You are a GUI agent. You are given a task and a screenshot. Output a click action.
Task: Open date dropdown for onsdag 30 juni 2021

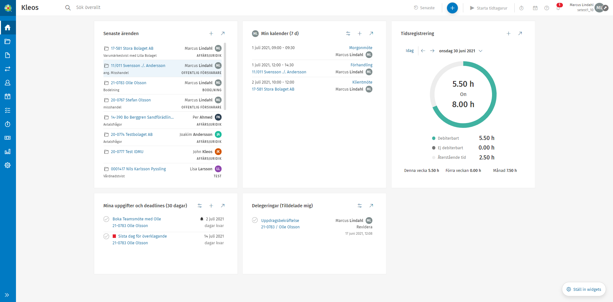tap(481, 51)
